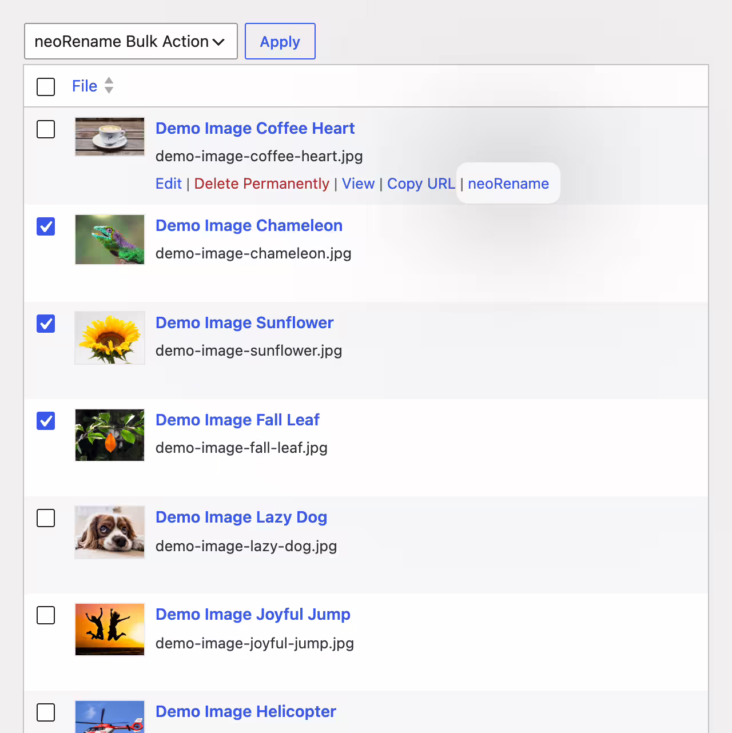Open the fall leaf thumbnail

[x=110, y=435]
